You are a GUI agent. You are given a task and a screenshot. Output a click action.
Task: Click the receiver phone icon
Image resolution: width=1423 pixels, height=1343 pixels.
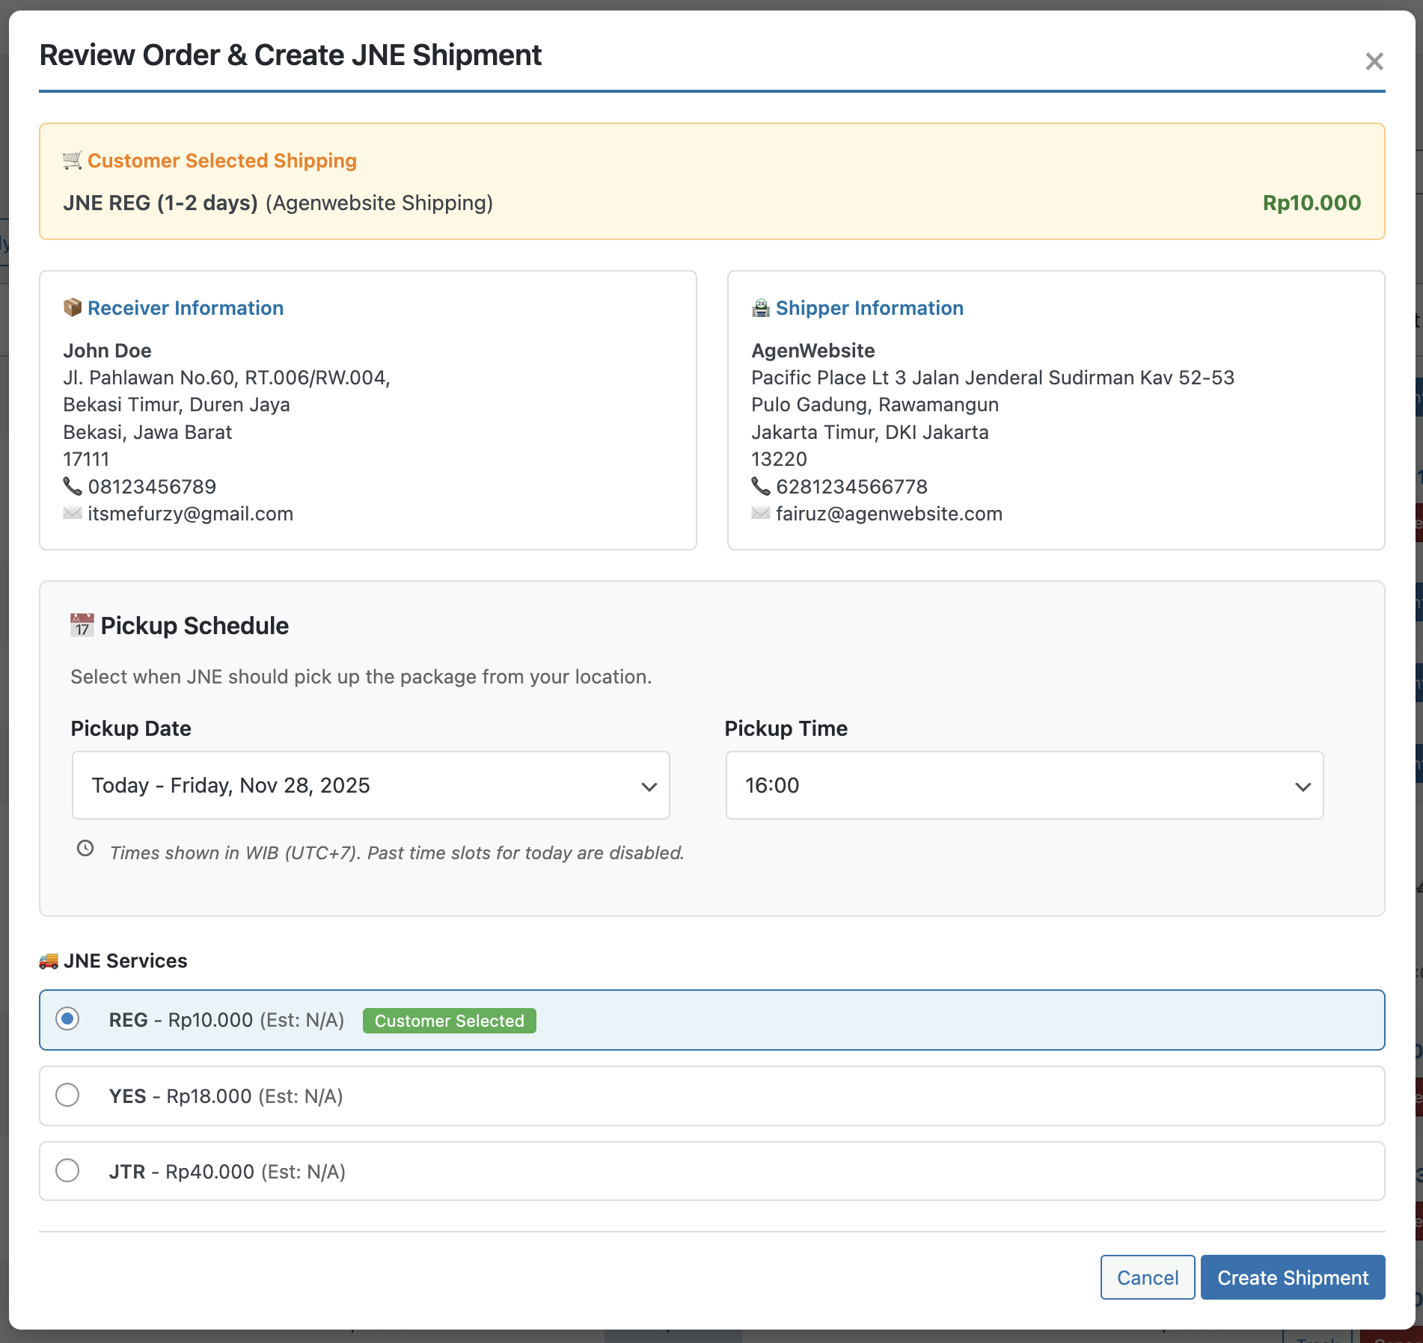(73, 486)
